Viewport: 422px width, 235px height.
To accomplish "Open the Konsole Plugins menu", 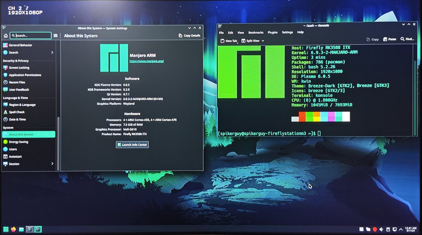I will pyautogui.click(x=273, y=33).
